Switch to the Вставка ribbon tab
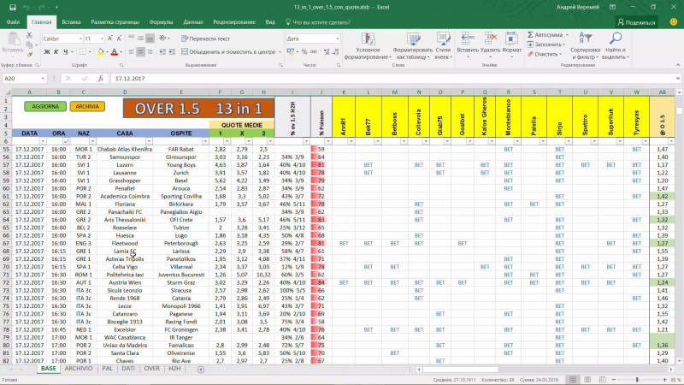Viewport: 684px width, 385px height. pos(71,22)
